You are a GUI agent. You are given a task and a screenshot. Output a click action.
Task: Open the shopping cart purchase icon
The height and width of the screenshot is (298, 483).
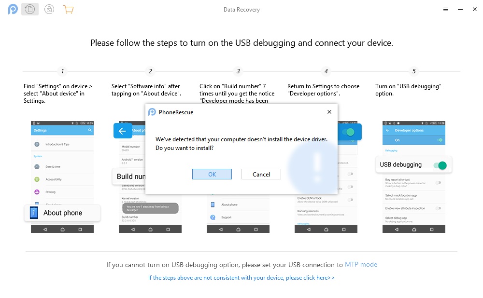coord(69,9)
